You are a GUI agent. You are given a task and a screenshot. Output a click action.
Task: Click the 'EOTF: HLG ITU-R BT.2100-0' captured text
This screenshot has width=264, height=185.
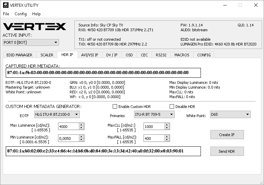coord(28,82)
